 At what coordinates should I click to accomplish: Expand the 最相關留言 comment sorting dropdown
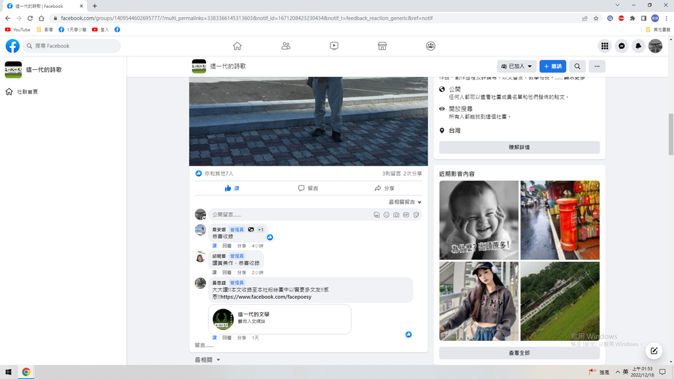[405, 202]
